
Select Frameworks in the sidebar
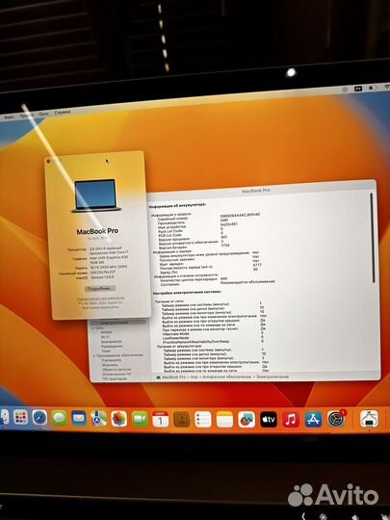[112, 360]
